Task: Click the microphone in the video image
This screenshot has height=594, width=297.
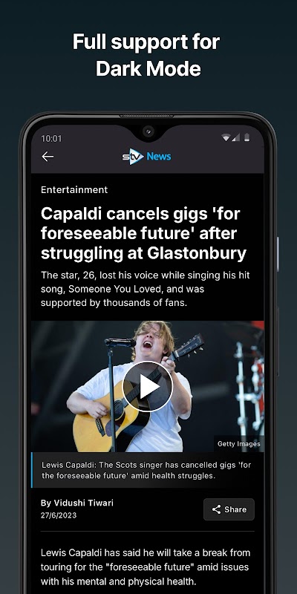Action: (x=120, y=343)
